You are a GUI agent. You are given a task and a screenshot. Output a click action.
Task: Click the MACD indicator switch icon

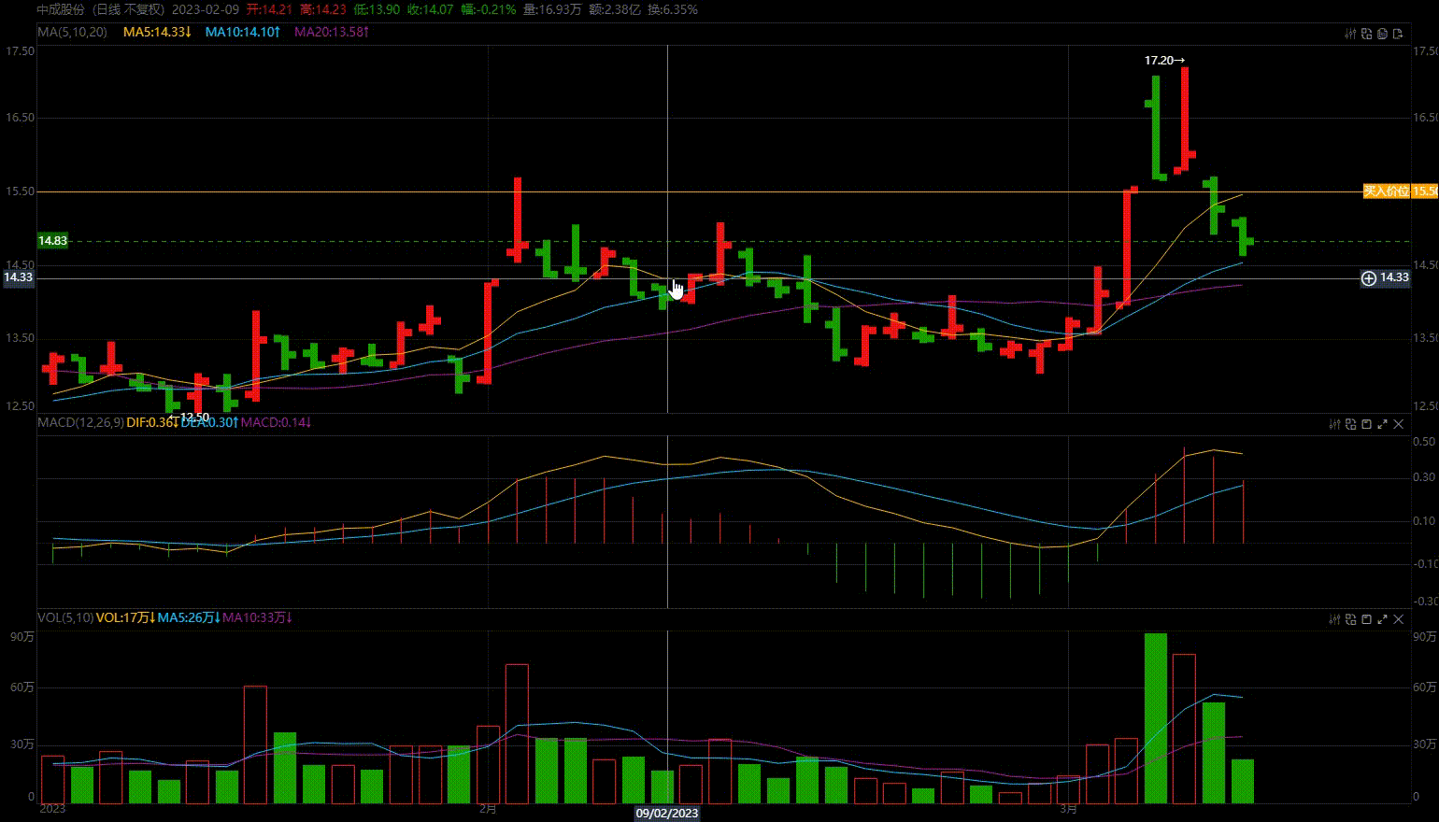[1350, 424]
